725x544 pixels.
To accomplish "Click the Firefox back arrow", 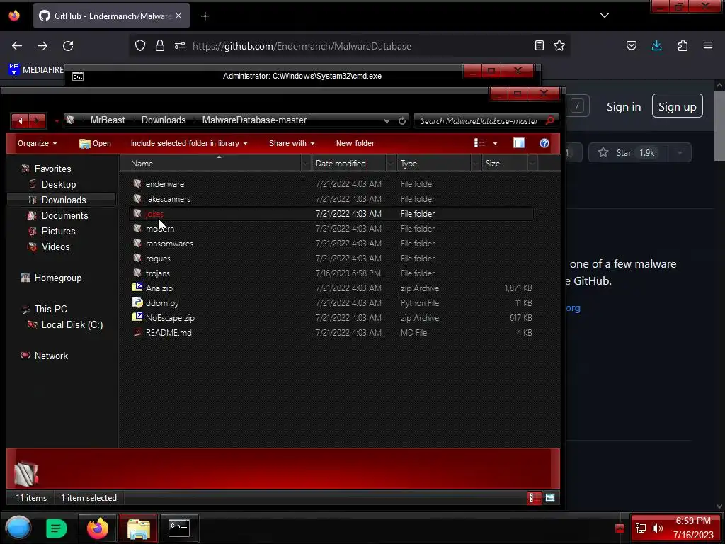I will point(17,46).
